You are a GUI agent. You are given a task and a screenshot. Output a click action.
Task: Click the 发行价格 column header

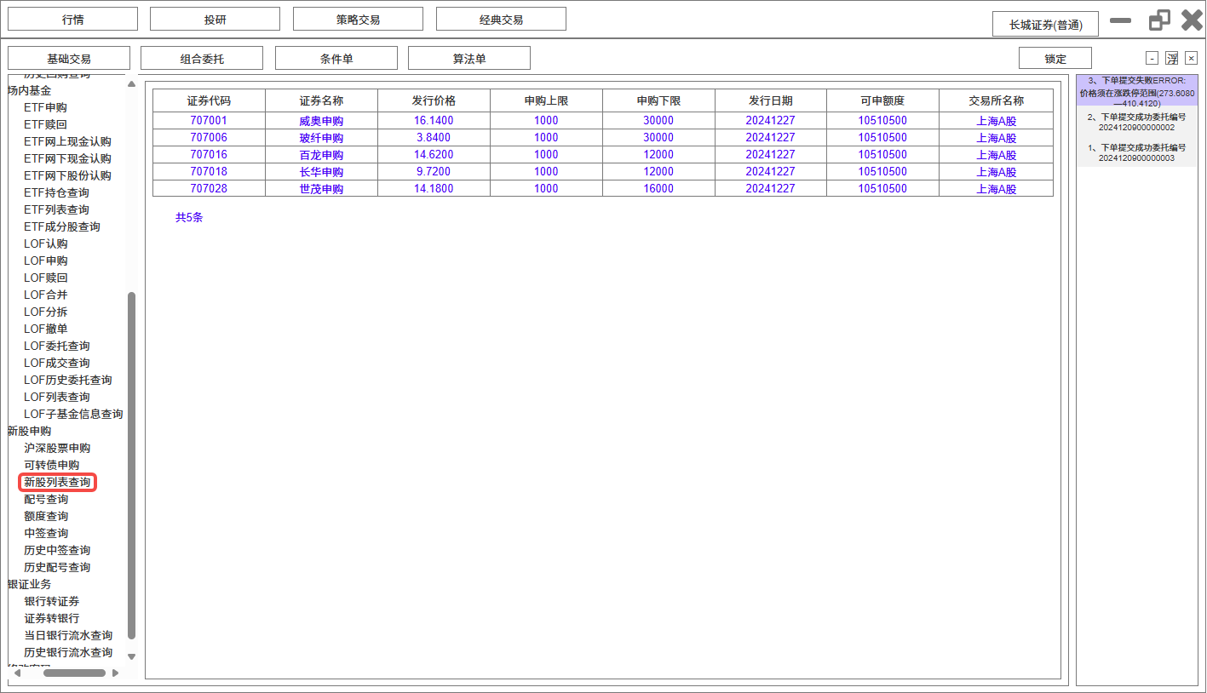point(434,100)
